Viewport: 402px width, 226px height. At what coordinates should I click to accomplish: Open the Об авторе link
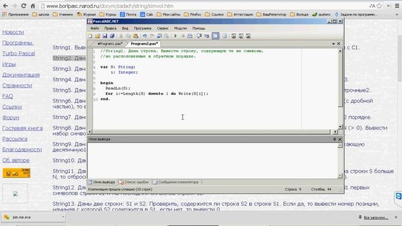tap(16, 160)
